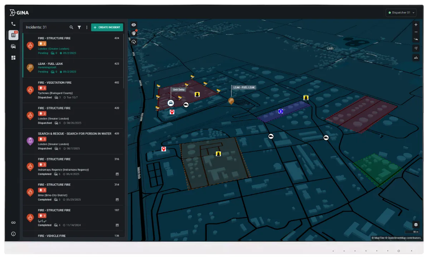Switch to the vehicle units tab in sidebar

[13, 46]
